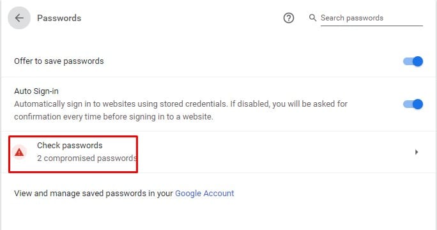
Task: Select the Offer to save passwords label
Action: coord(59,61)
